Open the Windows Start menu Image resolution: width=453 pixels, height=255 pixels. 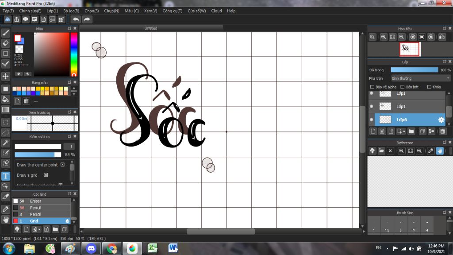point(9,248)
